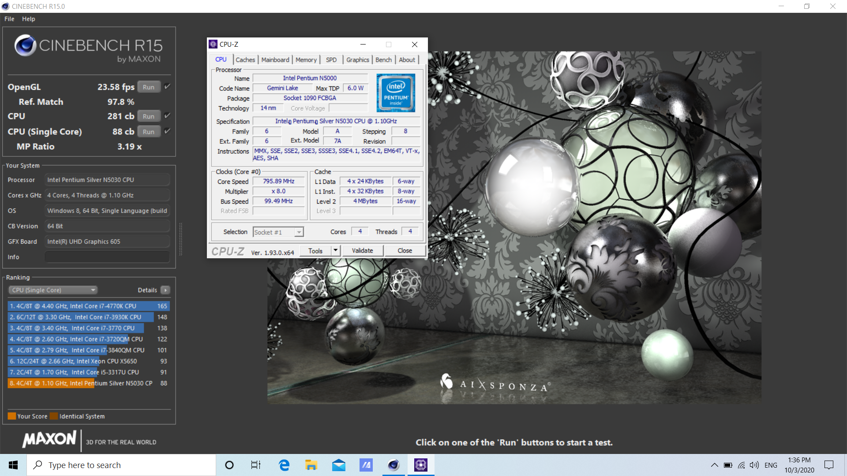Select the i5-3317U ranking row
This screenshot has height=476, width=847.
click(89, 372)
